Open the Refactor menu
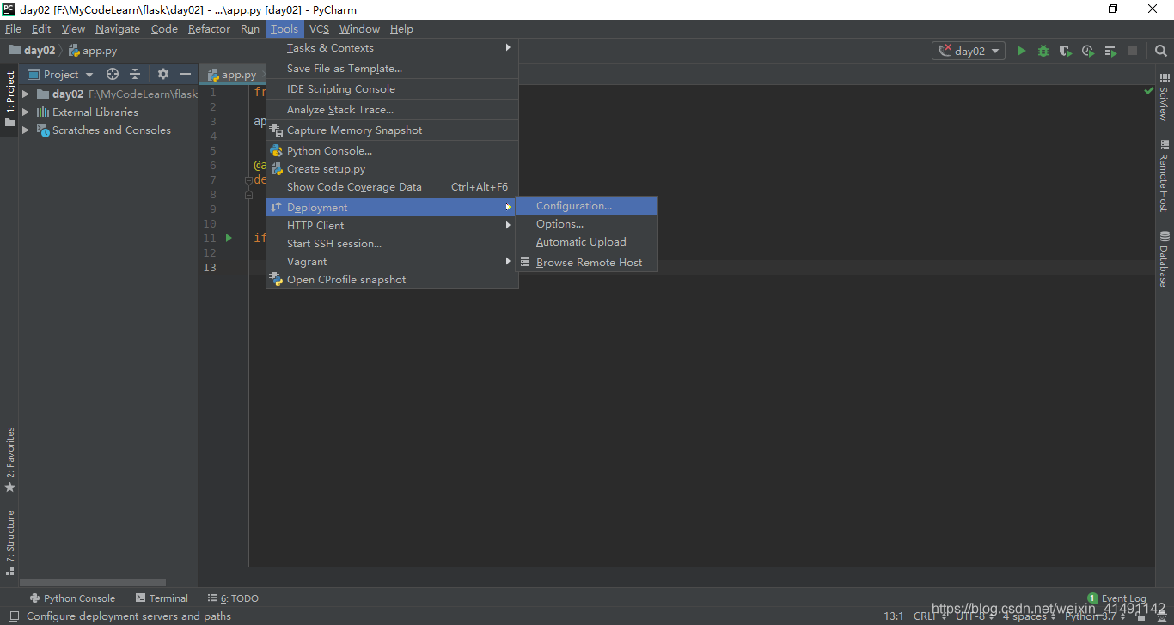 209,29
